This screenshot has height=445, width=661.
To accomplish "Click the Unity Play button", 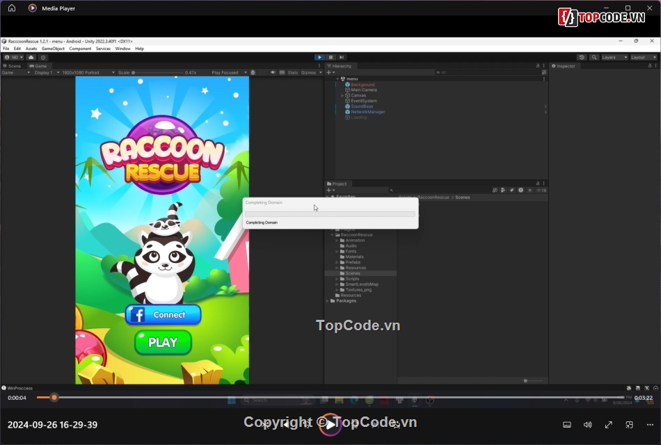I will tap(319, 57).
